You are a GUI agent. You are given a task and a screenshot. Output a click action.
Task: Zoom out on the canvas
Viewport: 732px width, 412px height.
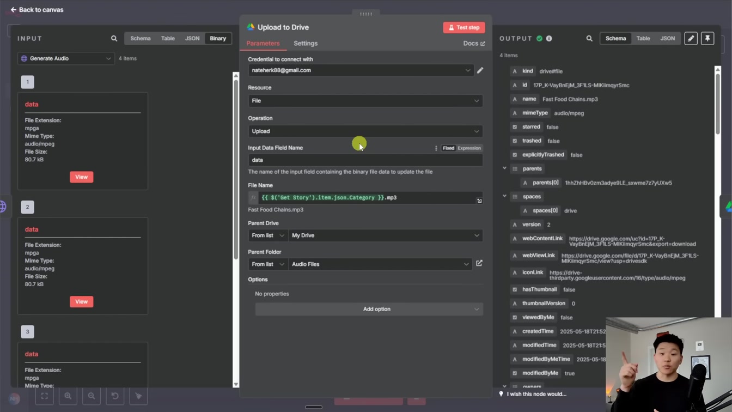click(91, 396)
